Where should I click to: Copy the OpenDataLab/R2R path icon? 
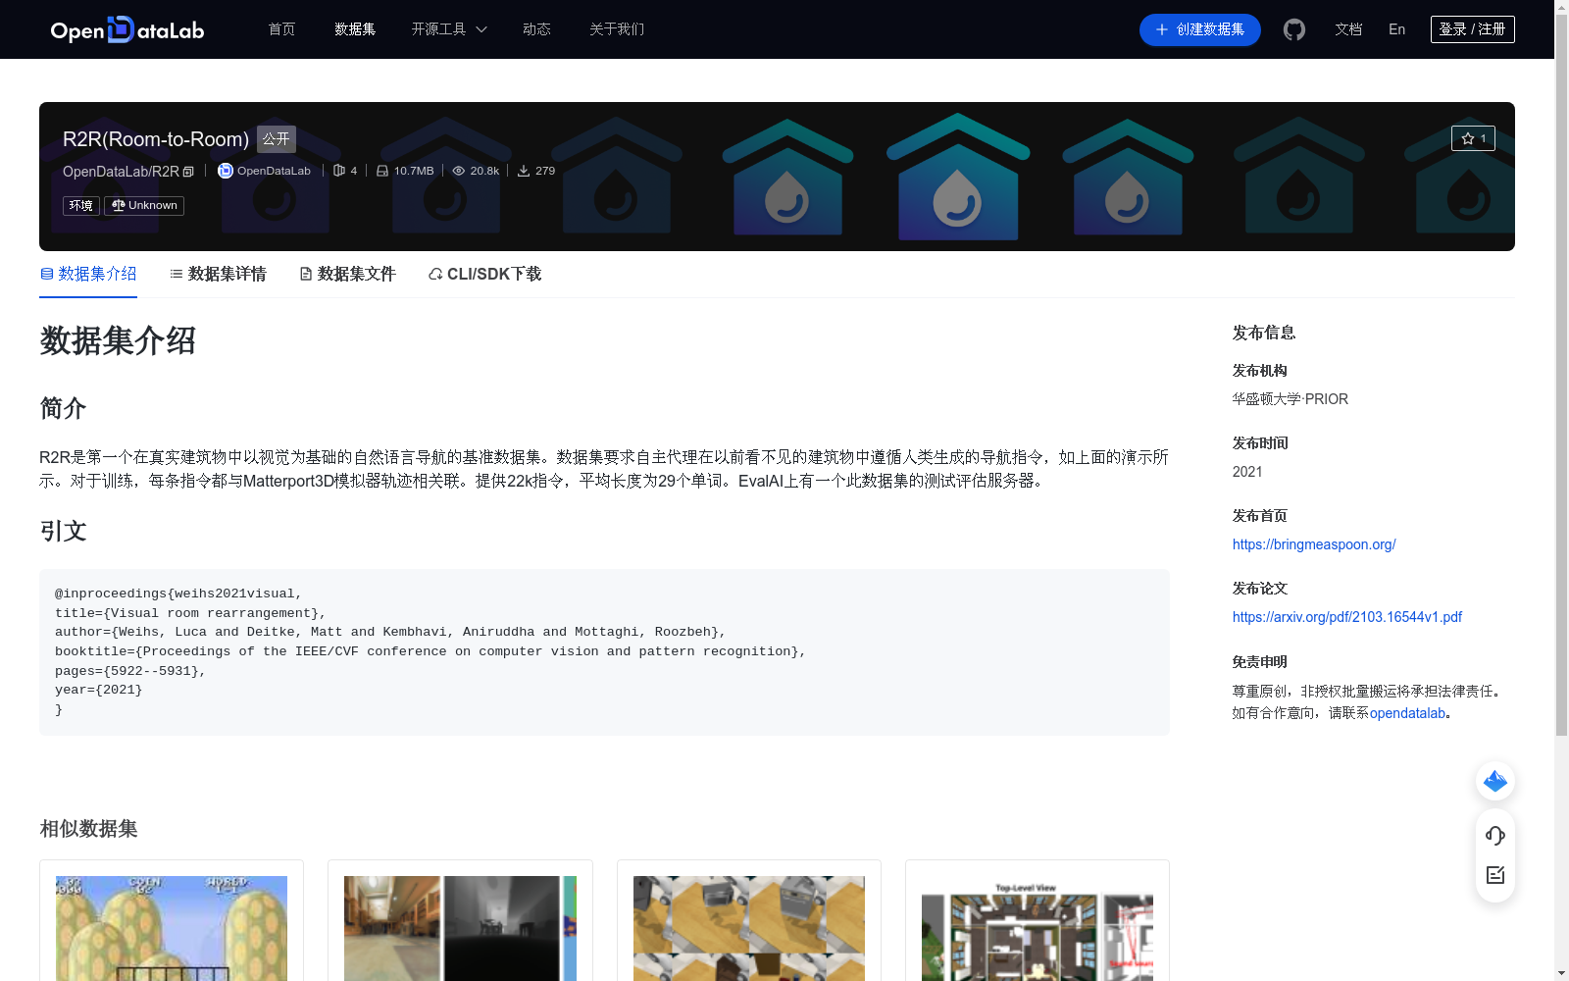(188, 172)
